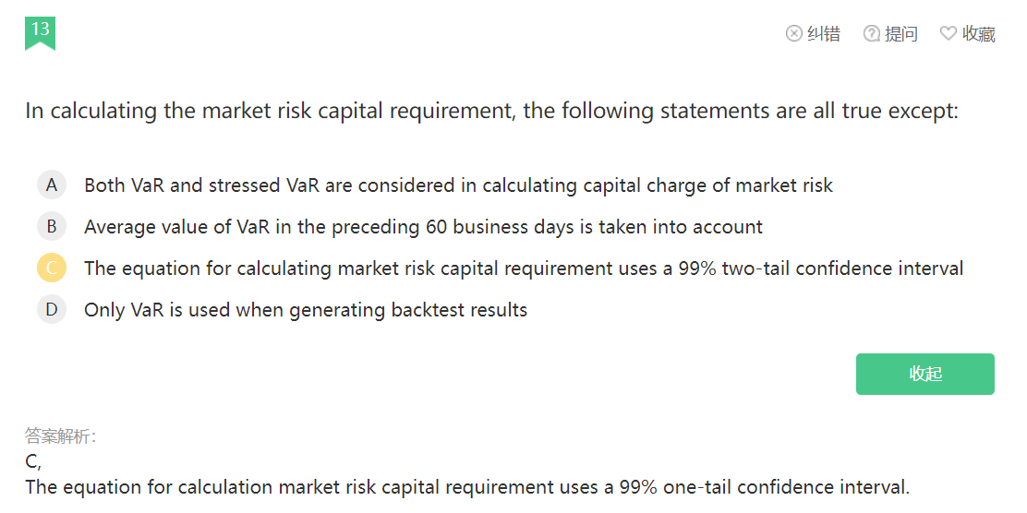
Task: Click the 收藏 text label
Action: pyautogui.click(x=978, y=34)
